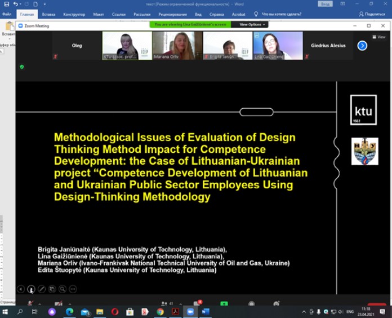Screen dimensions: 392x318
Task: Open the Вставка ribbon tab
Action: (48, 14)
